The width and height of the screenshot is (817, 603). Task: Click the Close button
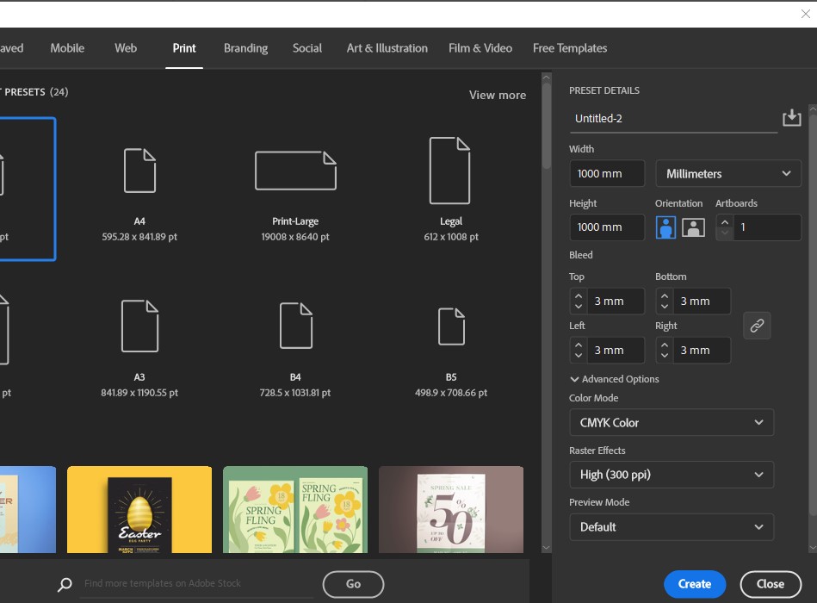[771, 584]
